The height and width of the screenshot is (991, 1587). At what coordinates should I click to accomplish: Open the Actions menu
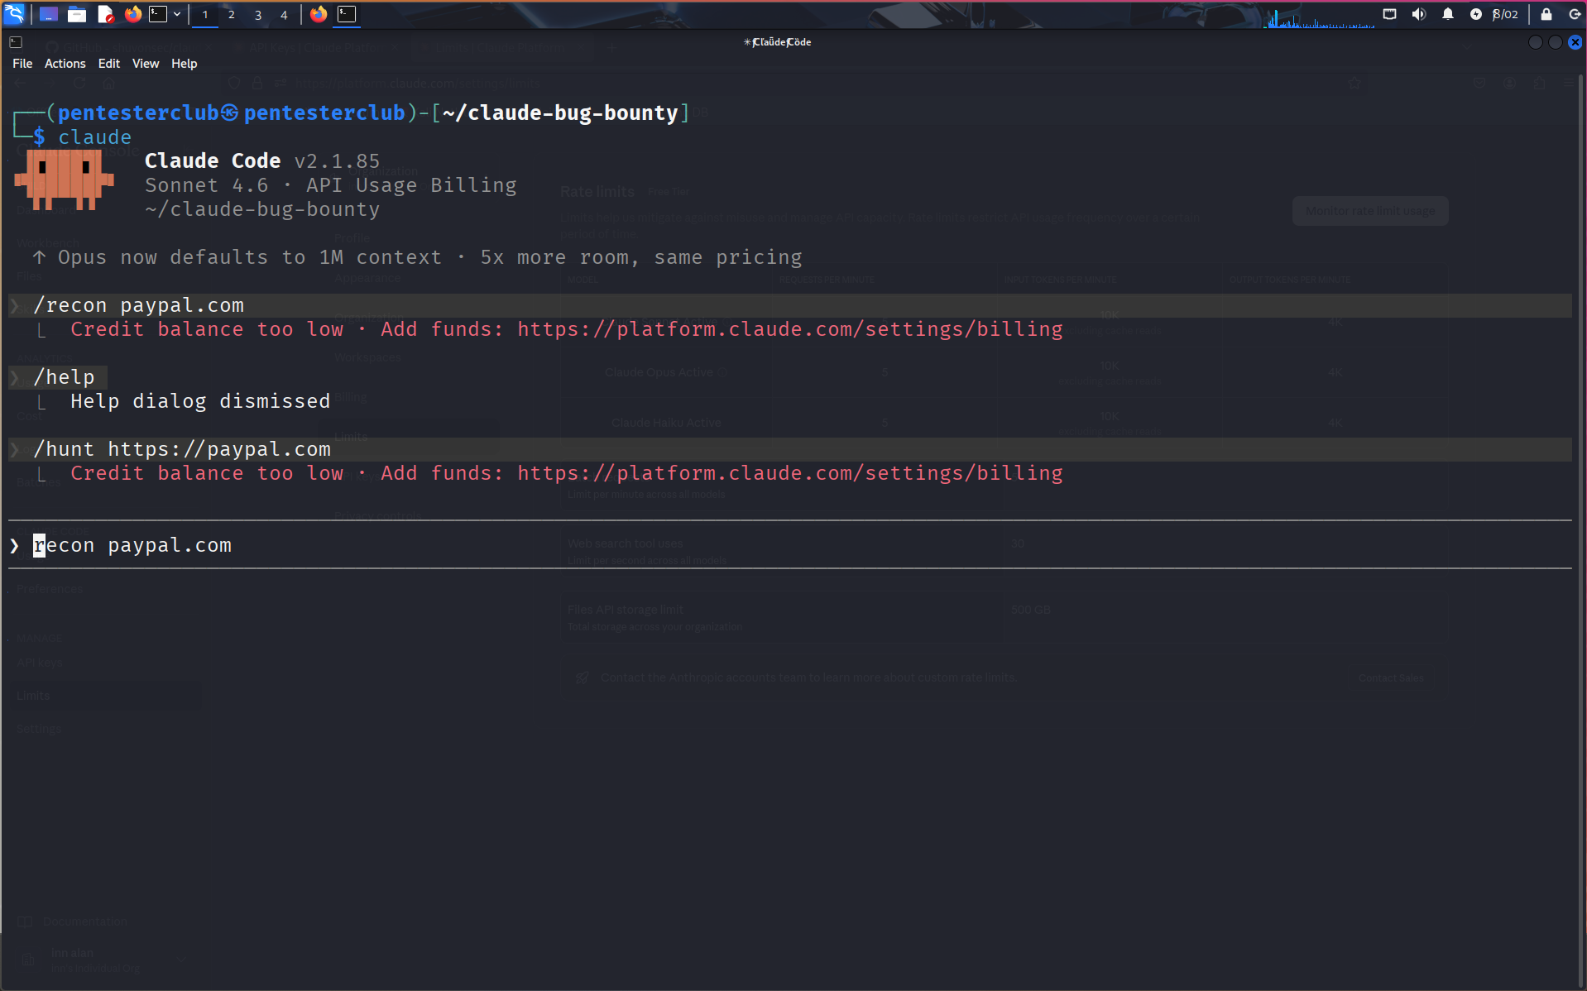[x=65, y=64]
